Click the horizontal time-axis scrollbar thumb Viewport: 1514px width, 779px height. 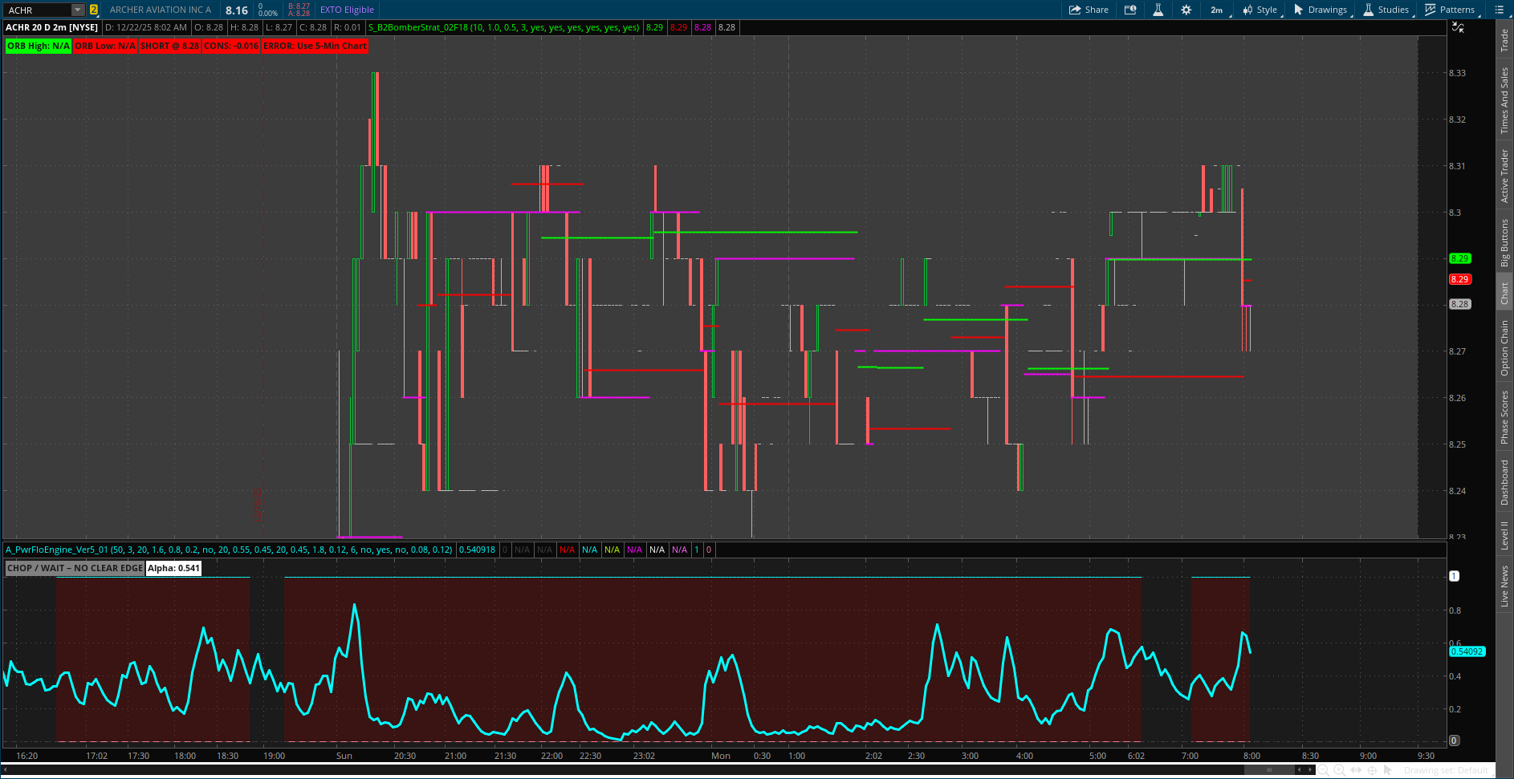click(1269, 770)
